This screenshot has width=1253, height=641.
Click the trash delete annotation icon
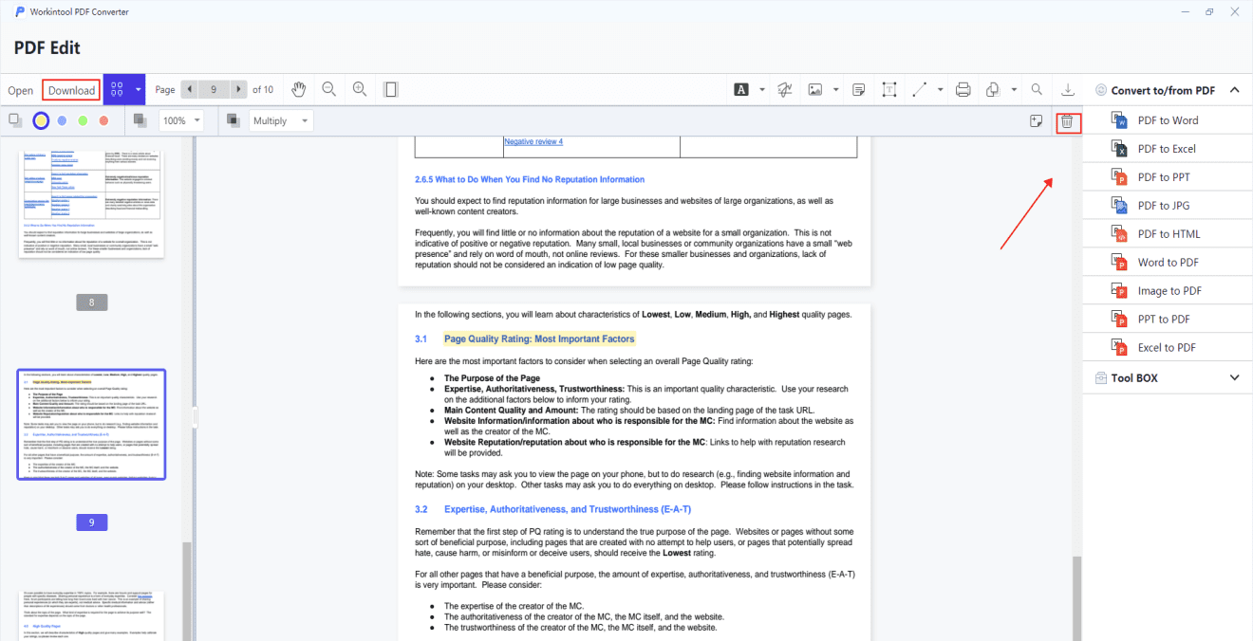tap(1068, 121)
